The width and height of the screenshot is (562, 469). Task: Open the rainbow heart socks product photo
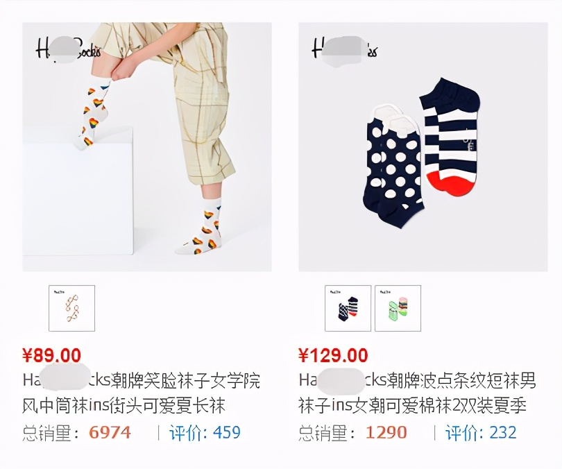(x=147, y=147)
